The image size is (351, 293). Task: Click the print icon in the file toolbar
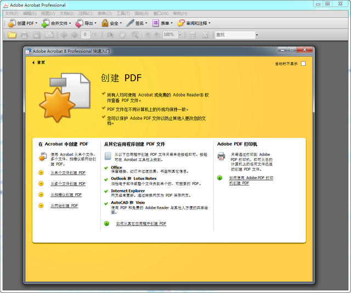point(24,35)
